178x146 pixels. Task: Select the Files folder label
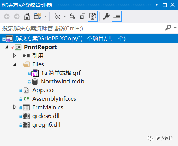(38, 64)
